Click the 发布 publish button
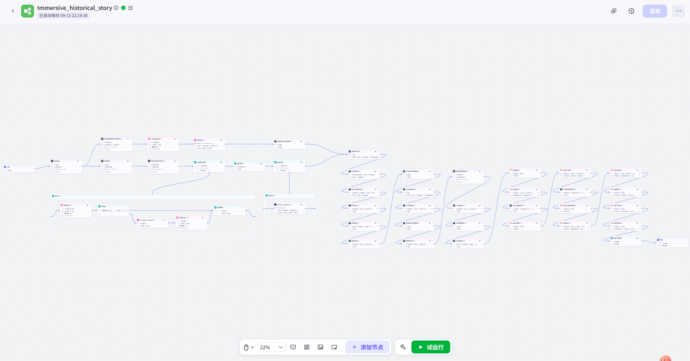 [655, 11]
